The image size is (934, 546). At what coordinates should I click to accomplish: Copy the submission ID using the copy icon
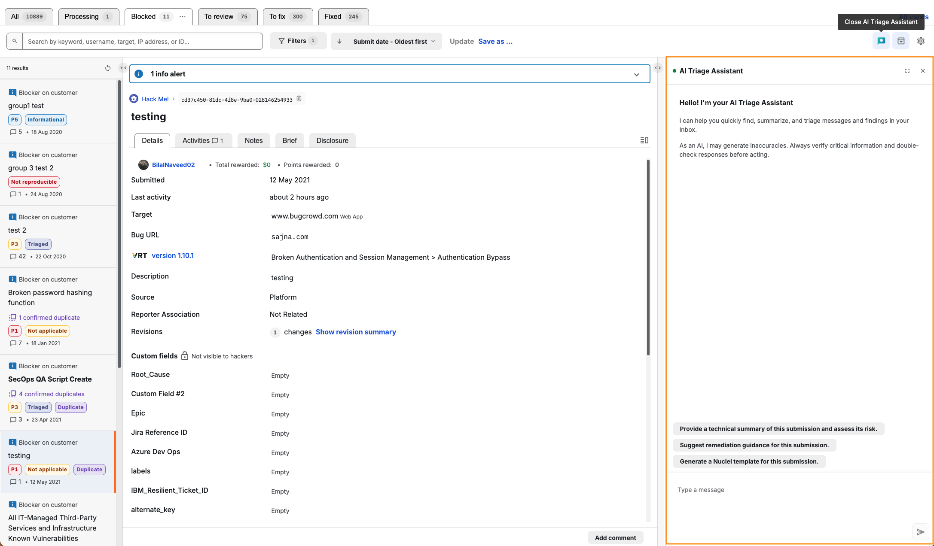pos(299,99)
